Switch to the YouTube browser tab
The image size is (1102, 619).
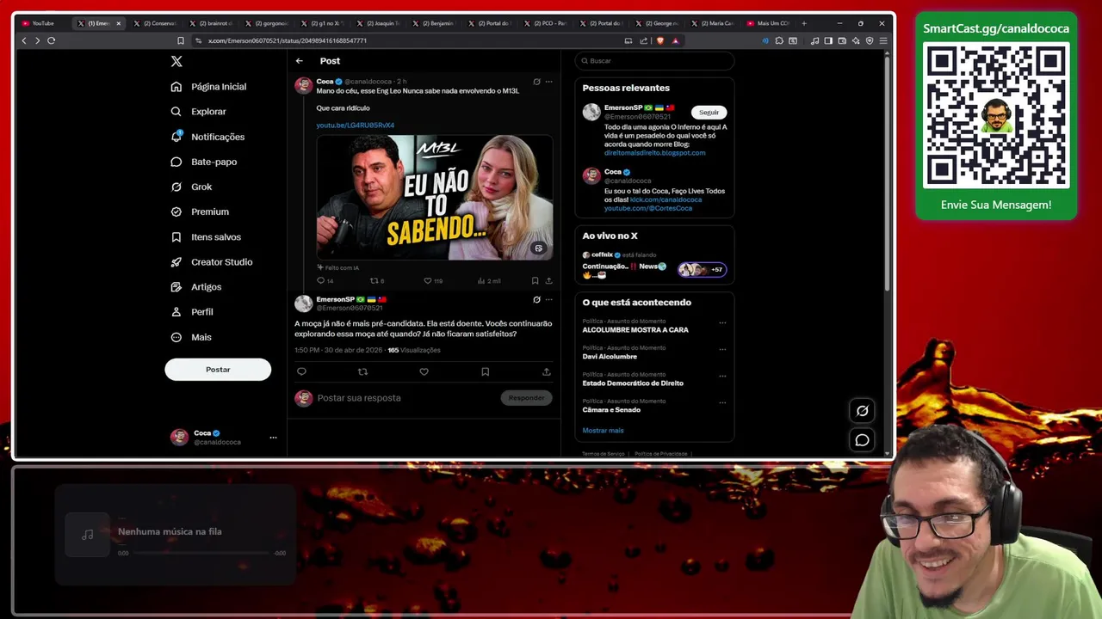click(43, 23)
